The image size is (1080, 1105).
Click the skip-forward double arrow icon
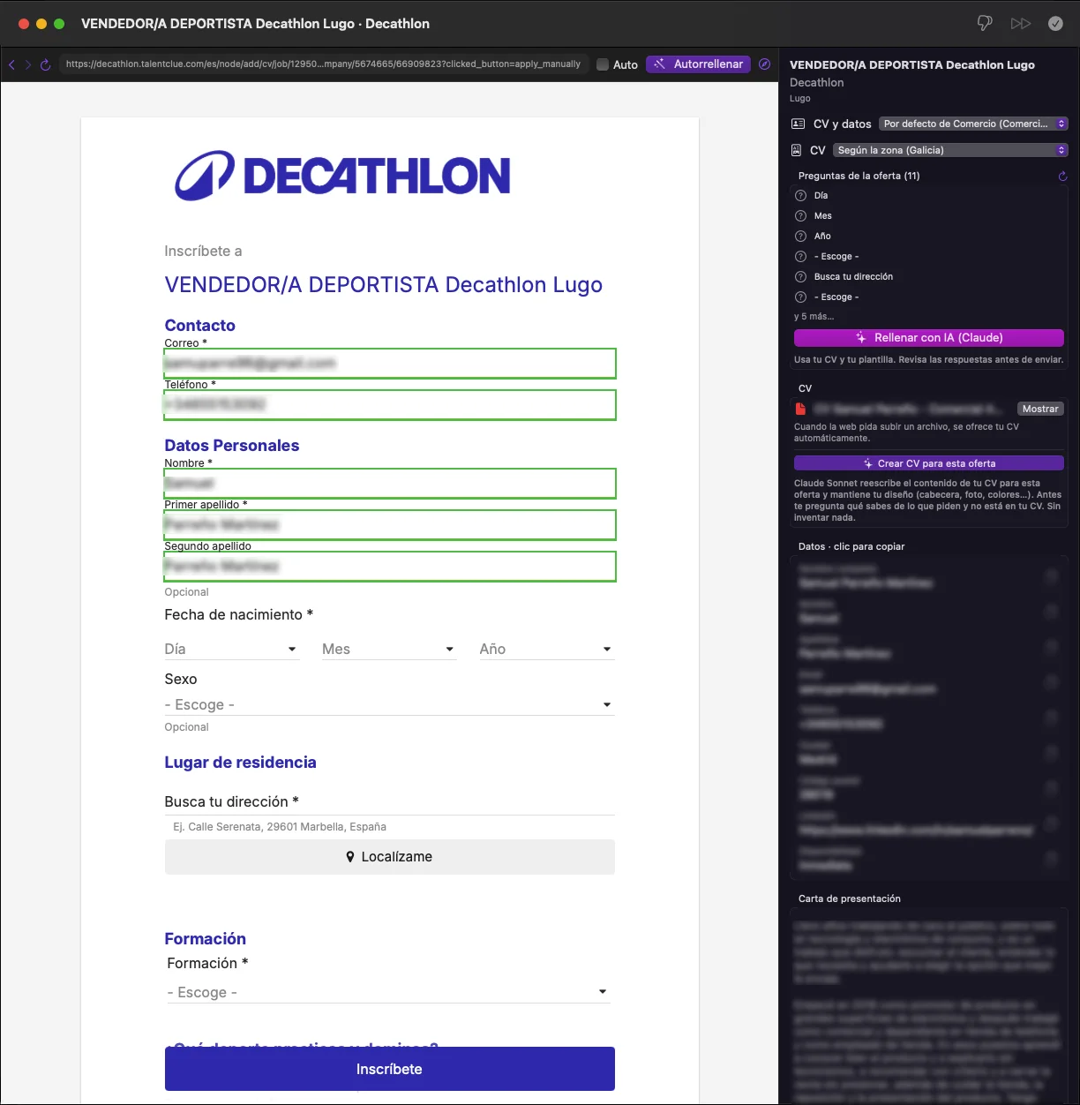pos(1021,24)
